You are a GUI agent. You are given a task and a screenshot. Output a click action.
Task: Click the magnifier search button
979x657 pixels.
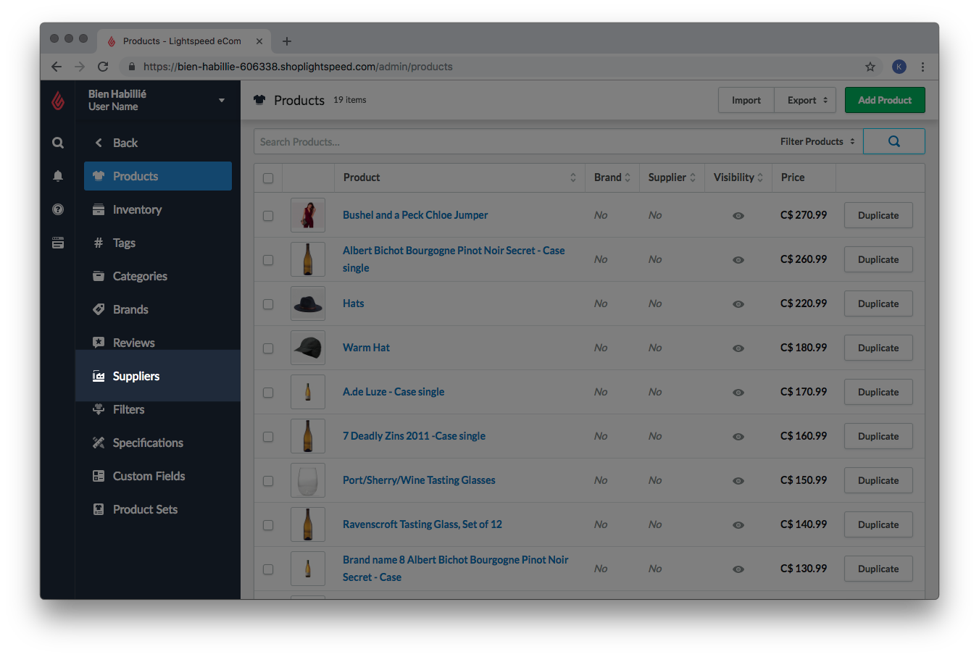pyautogui.click(x=894, y=141)
